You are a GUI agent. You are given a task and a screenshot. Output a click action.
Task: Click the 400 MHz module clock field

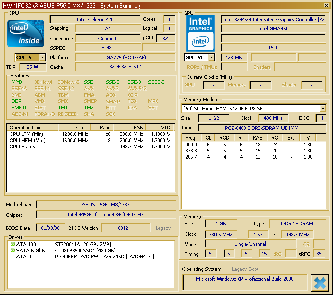pyautogui.click(x=273, y=118)
